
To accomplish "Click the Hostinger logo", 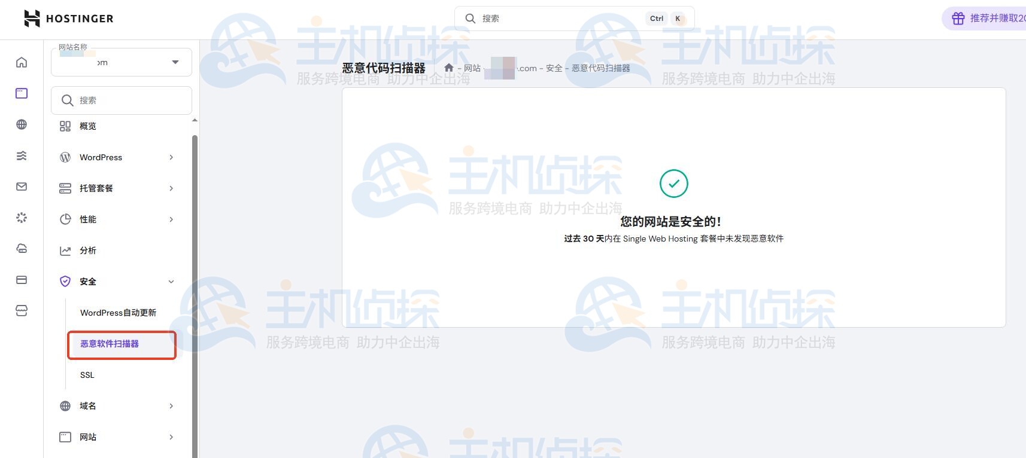I will pyautogui.click(x=68, y=19).
